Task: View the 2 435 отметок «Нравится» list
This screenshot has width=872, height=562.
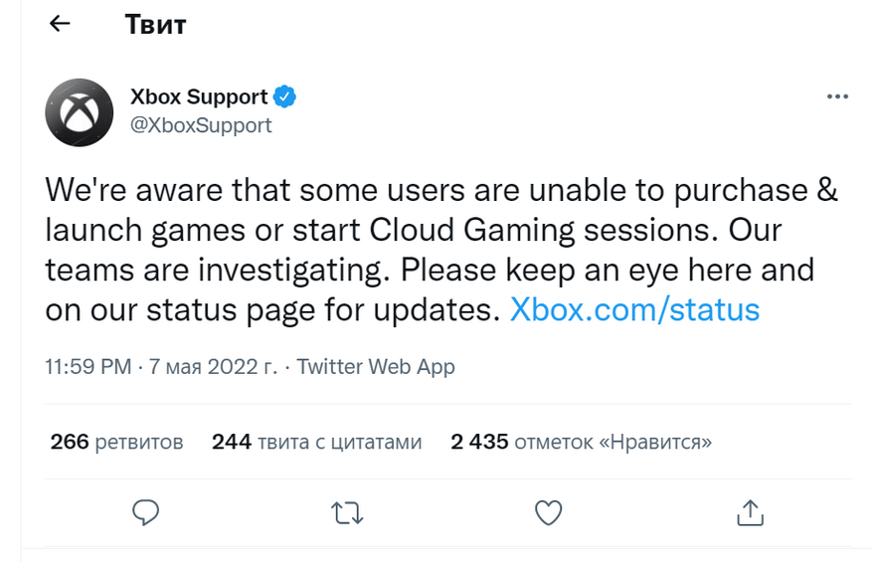Action: click(581, 442)
